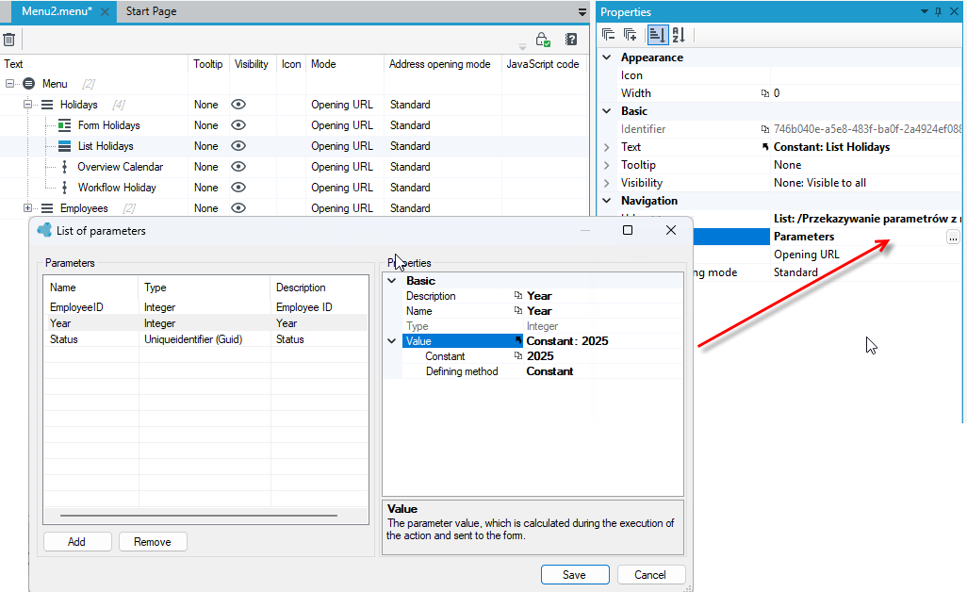
Task: Expand the Tooltip property row
Action: [x=607, y=165]
